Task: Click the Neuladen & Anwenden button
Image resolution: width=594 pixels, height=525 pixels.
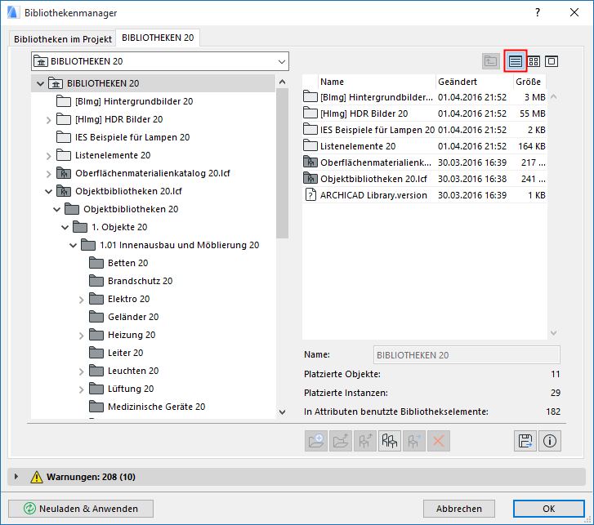Action: pyautogui.click(x=81, y=509)
